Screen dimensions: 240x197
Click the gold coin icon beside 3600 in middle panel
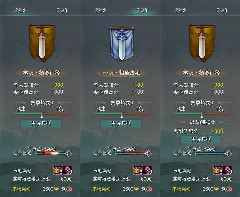pos(136,189)
